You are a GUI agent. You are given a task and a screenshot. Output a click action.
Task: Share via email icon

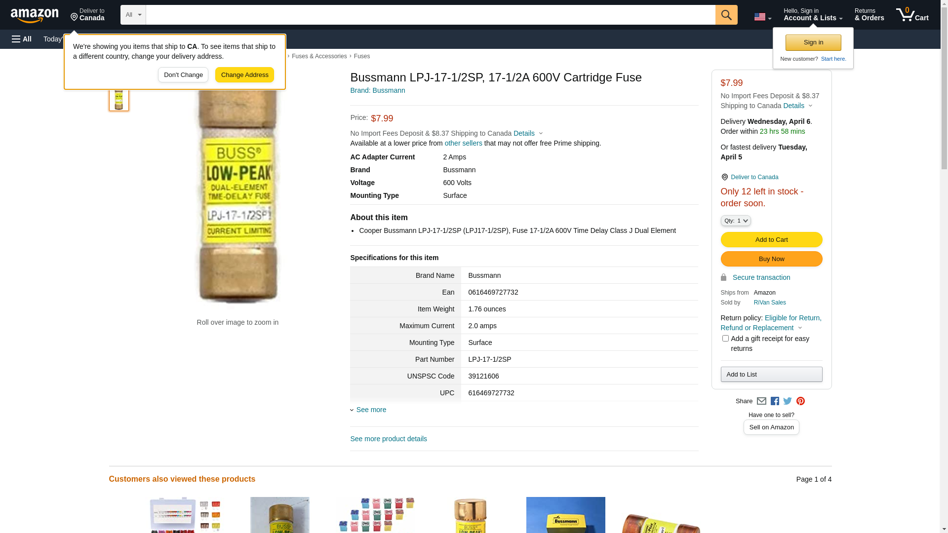coord(761,401)
